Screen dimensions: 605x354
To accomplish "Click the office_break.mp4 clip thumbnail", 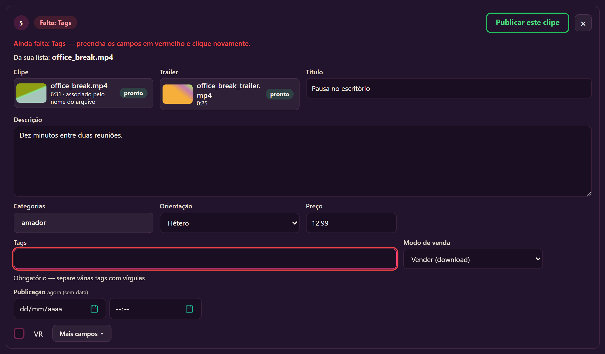I will (x=31, y=93).
